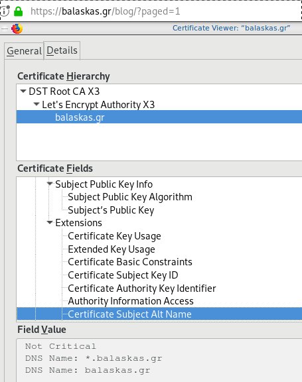Switch to the General tab
Viewport: 302px width, 382px height.
[x=24, y=51]
